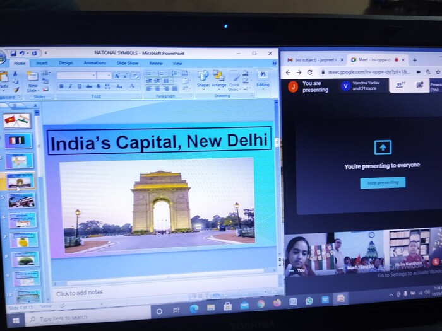Reload the Google Meet page
This screenshot has width=442, height=331.
[309, 73]
